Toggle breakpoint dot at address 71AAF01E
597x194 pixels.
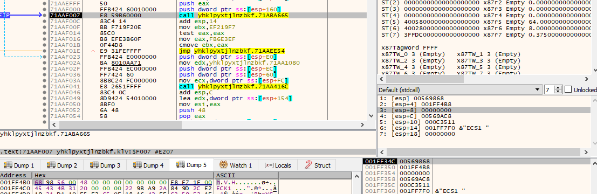pos(45,51)
